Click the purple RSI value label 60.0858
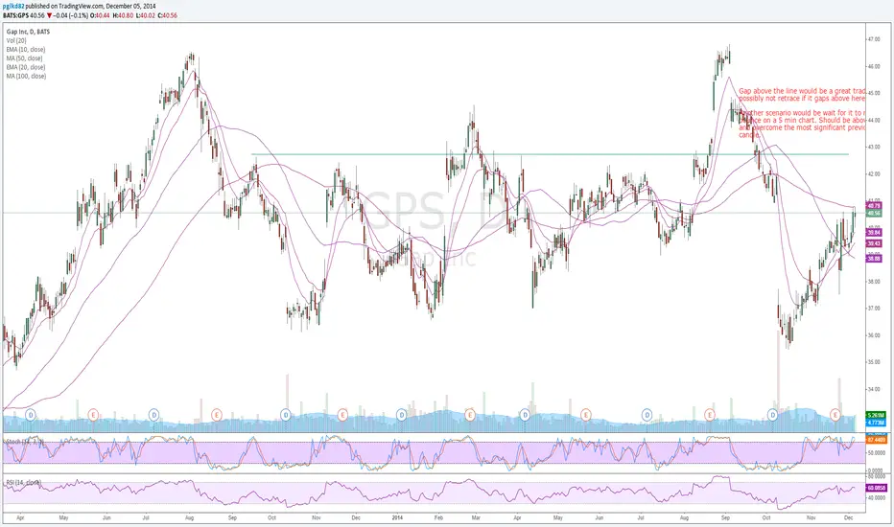Screen dimensions: 894x527 [x=877, y=488]
